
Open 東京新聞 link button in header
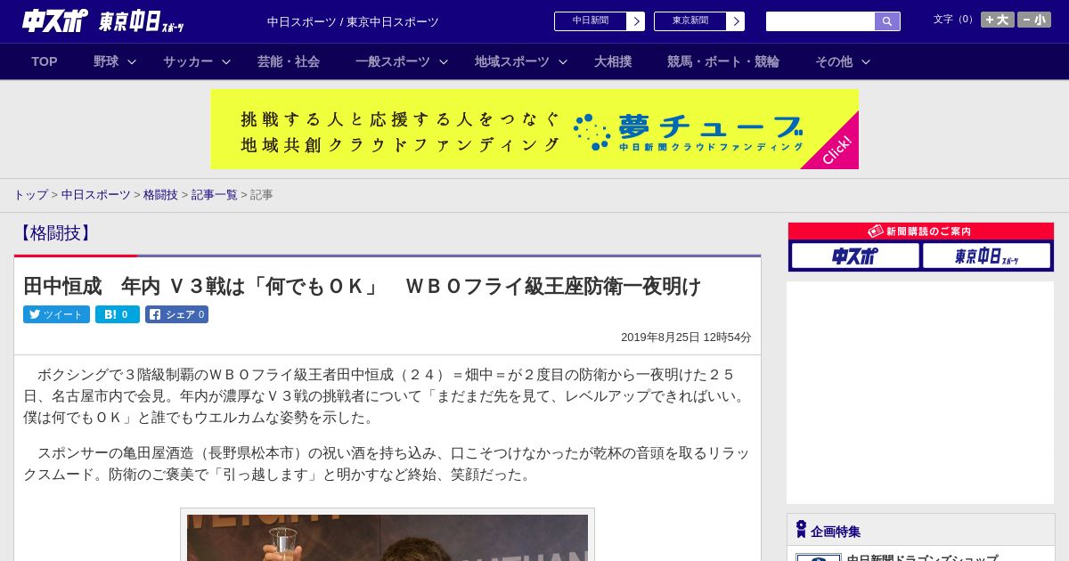tap(690, 21)
